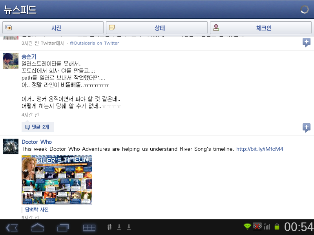This screenshot has height=235, width=314.
Task: Open the 댓글 2개 comments button
Action: coord(37,127)
